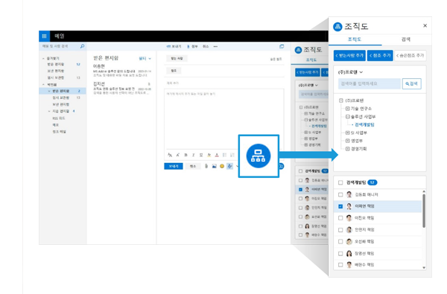447x294 pixels.
Task: Pop out compose window icon
Action: tap(282, 46)
